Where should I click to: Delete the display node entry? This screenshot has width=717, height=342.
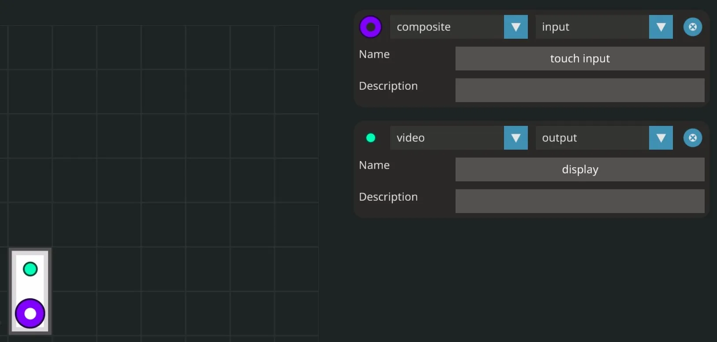coord(692,138)
